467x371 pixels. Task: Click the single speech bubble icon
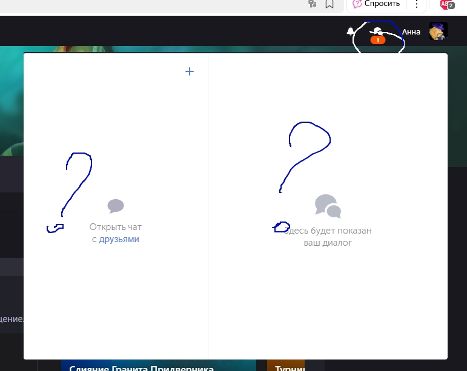(116, 206)
